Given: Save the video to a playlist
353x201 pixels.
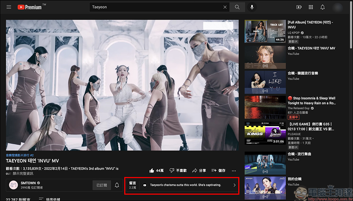Looking at the screenshot, I should 218,170.
